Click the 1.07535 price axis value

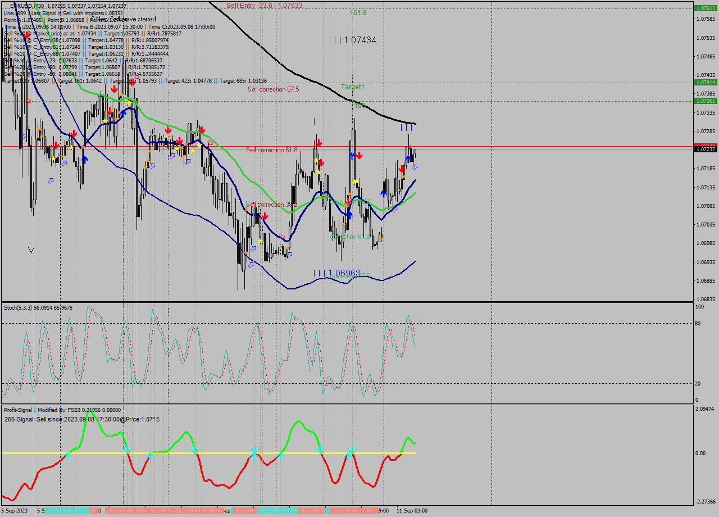[x=705, y=38]
